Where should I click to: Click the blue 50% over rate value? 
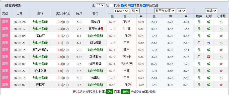138,92
